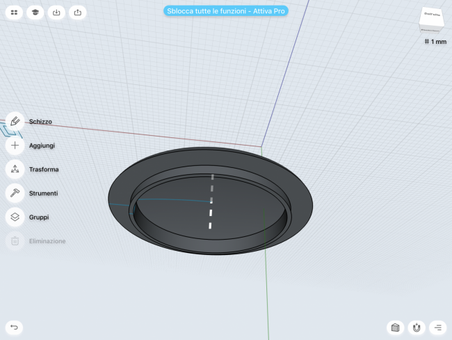The width and height of the screenshot is (452, 340).
Task: Open the Trasforma tool icon
Action: point(15,169)
